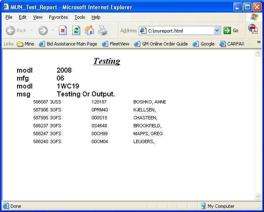Show more links with the chevron
This screenshot has width=264, height=212.
(259, 42)
